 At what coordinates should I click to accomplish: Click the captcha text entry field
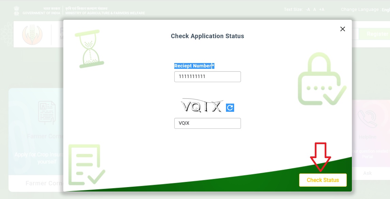(207, 123)
